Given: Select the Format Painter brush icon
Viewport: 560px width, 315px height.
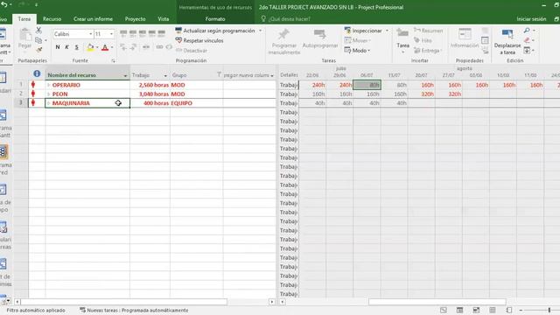Looking at the screenshot, I should pyautogui.click(x=38, y=50).
